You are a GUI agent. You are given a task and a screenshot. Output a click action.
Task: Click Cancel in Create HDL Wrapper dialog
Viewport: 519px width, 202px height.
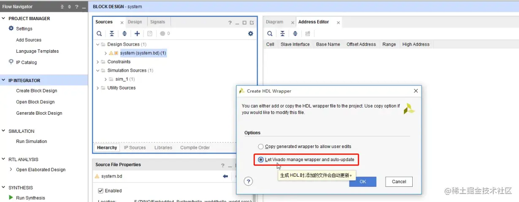point(399,182)
